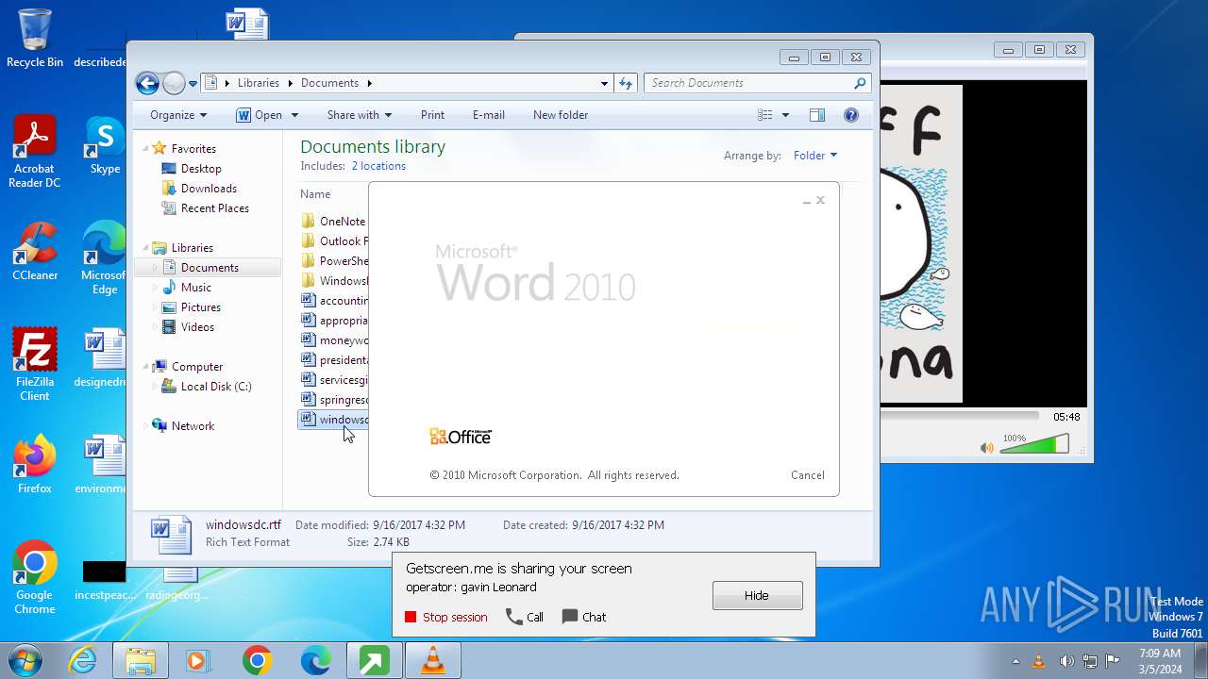Open FileZilla Client desktop icon
1208x679 pixels.
35,364
